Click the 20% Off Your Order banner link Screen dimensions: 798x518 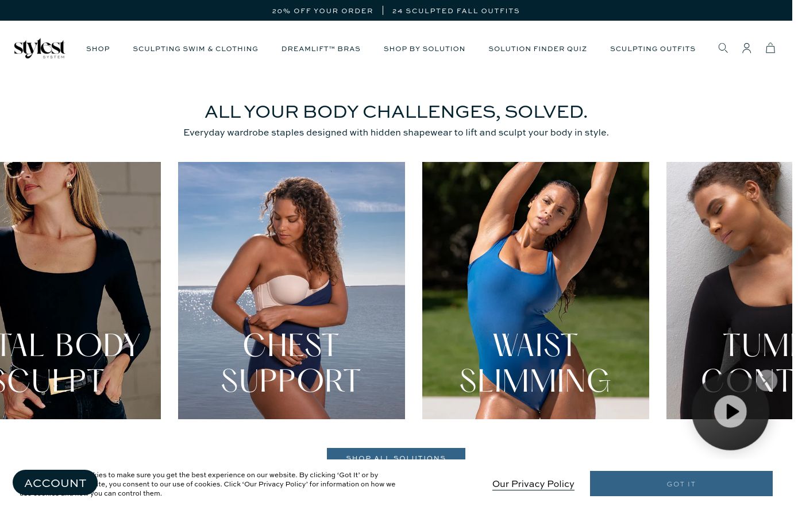[x=322, y=10]
